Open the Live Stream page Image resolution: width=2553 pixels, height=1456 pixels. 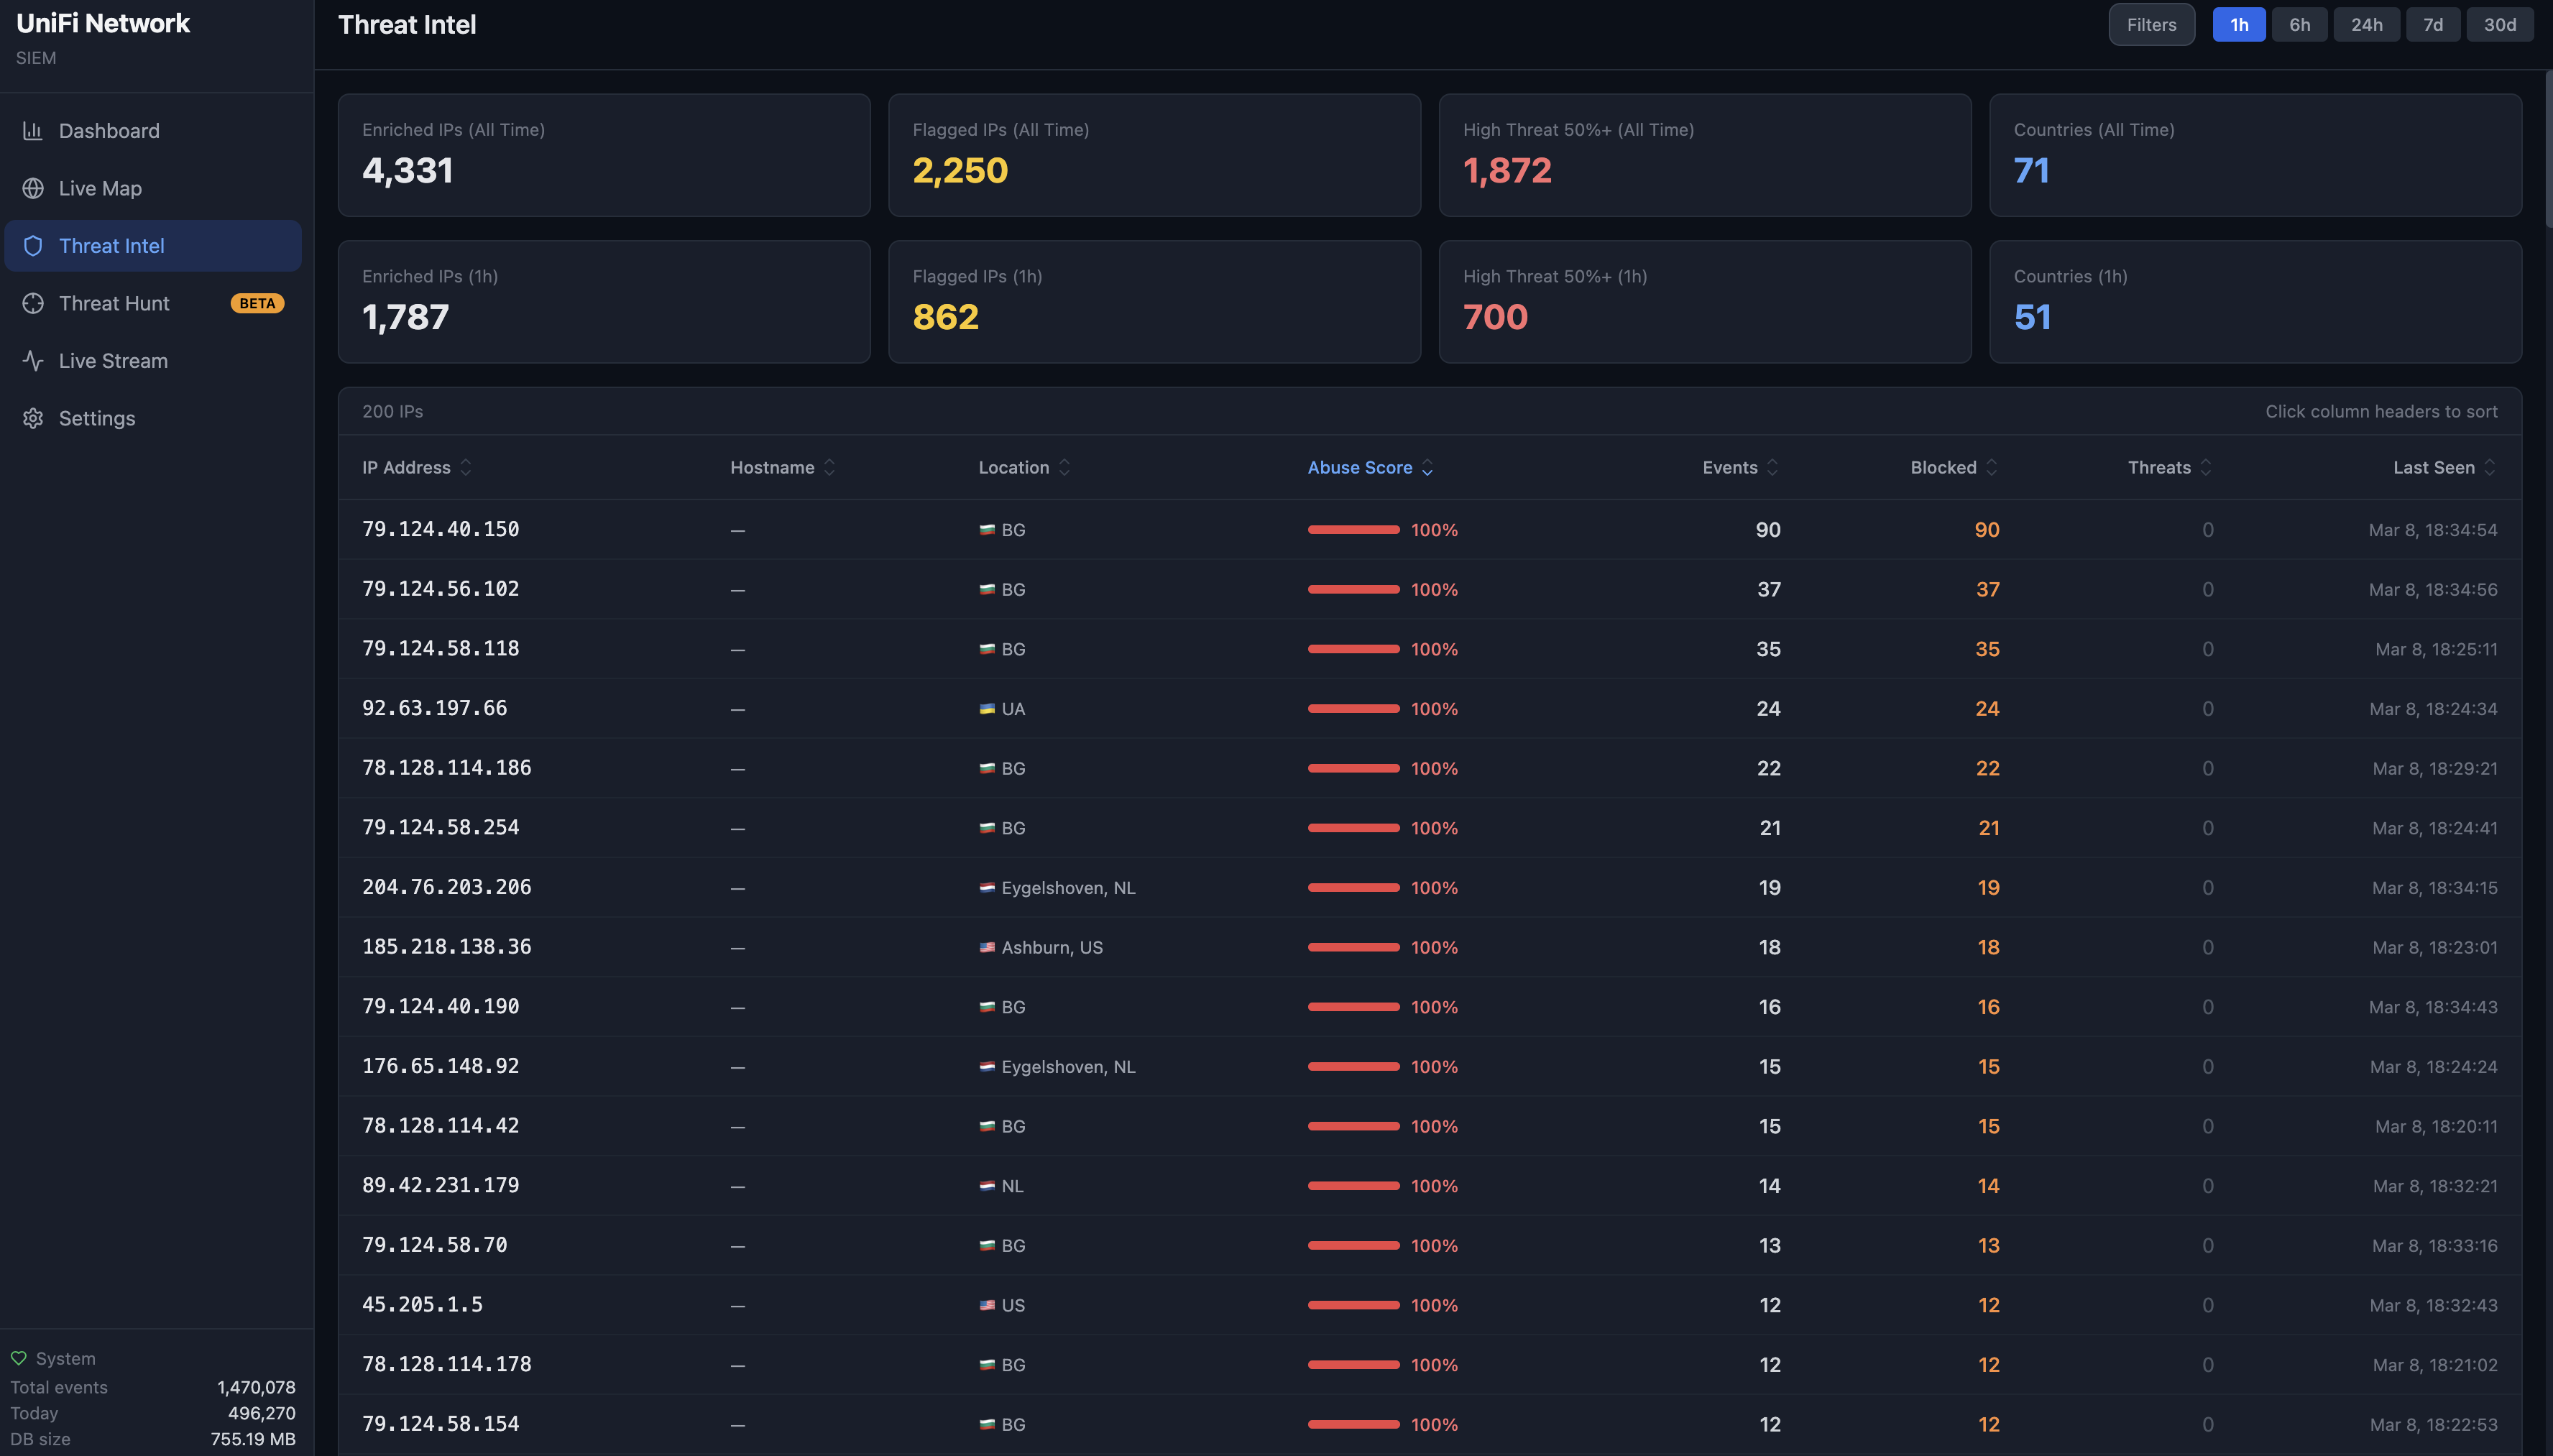tap(113, 361)
